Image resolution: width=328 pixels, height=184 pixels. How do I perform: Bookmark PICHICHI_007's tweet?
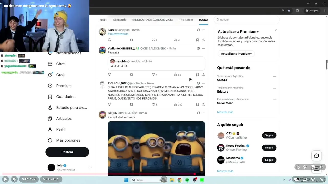[197, 105]
